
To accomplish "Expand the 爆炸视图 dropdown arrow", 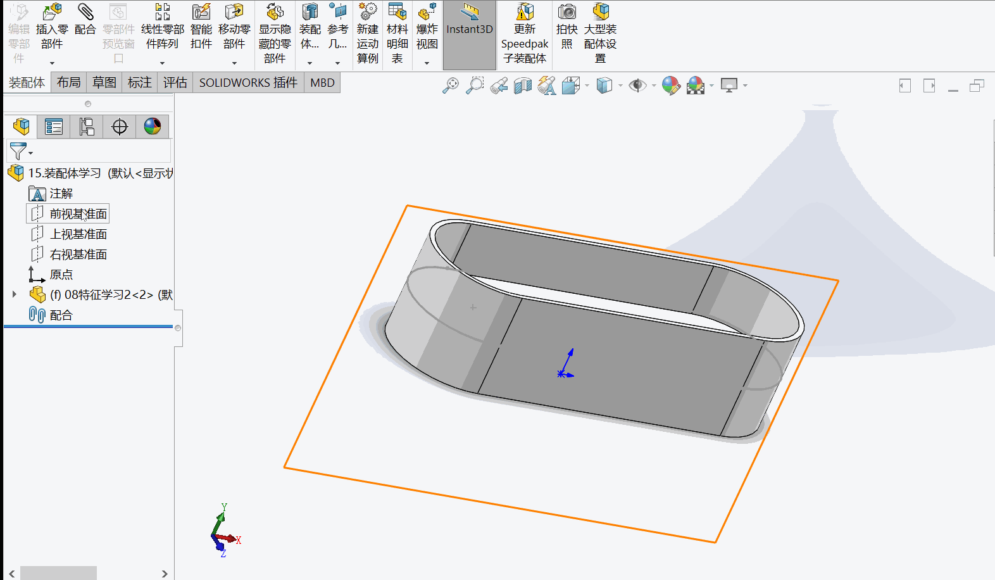I will (427, 63).
